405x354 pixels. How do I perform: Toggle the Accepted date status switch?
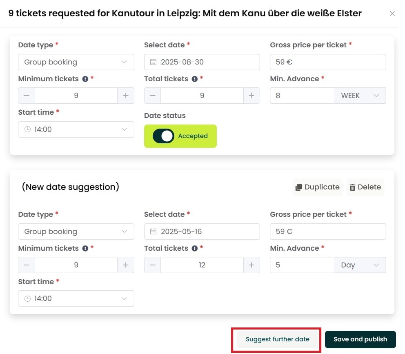pos(163,136)
